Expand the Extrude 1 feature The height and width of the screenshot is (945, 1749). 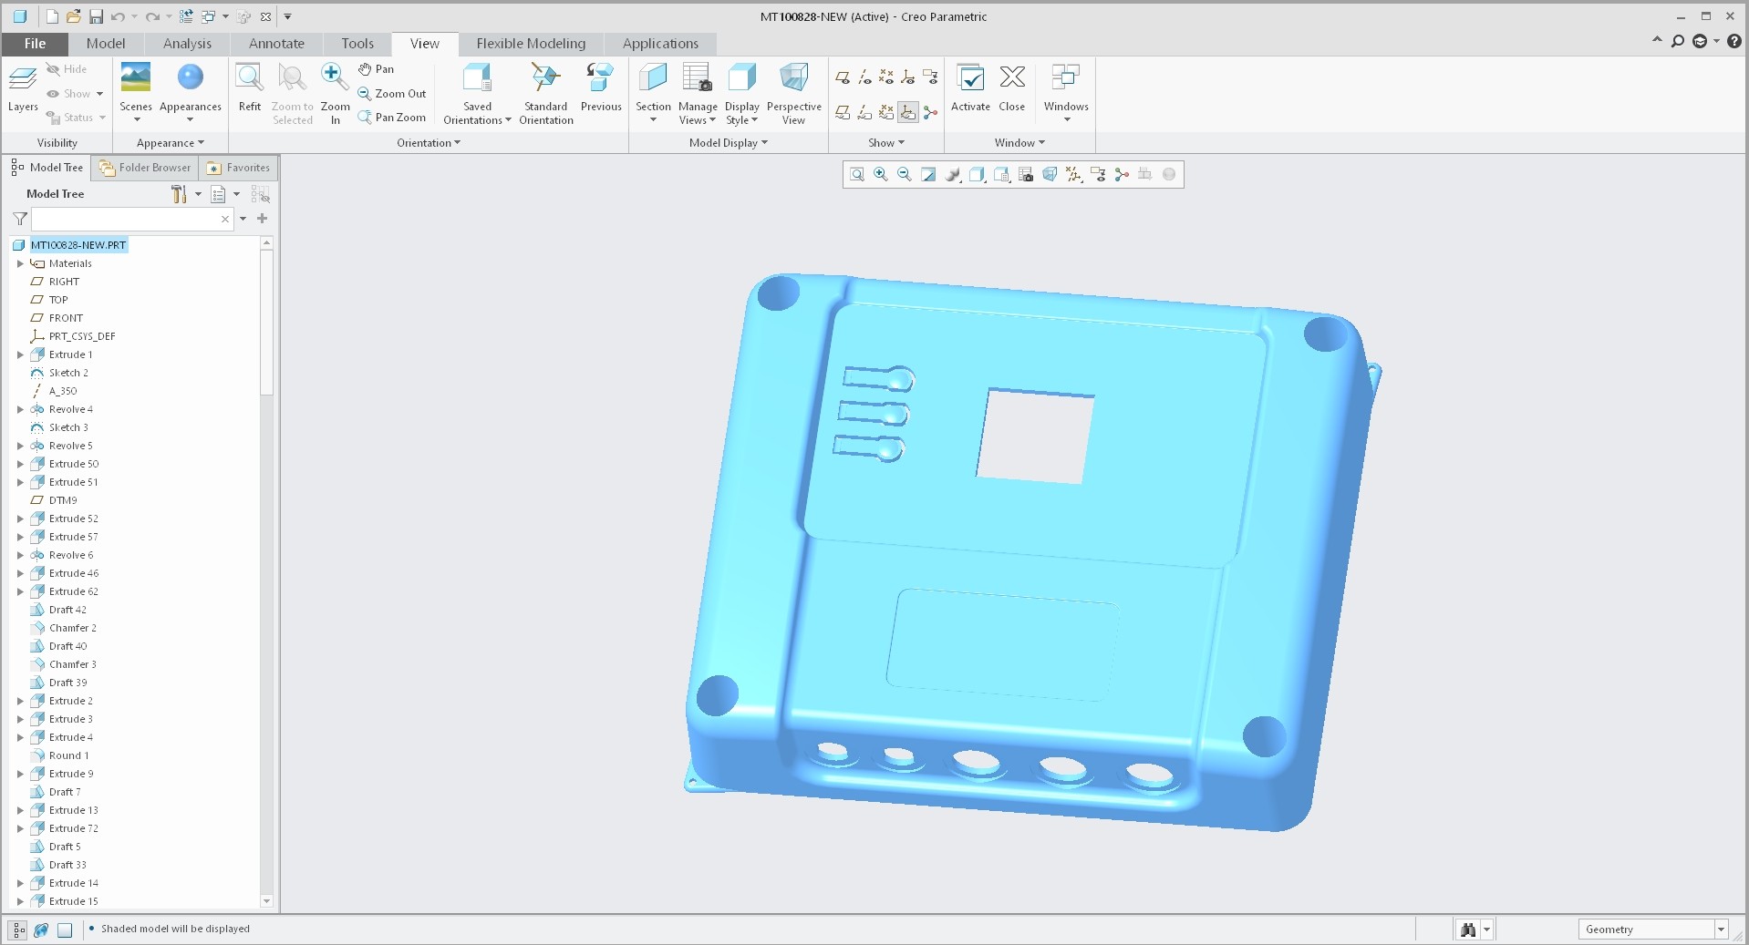tap(20, 354)
